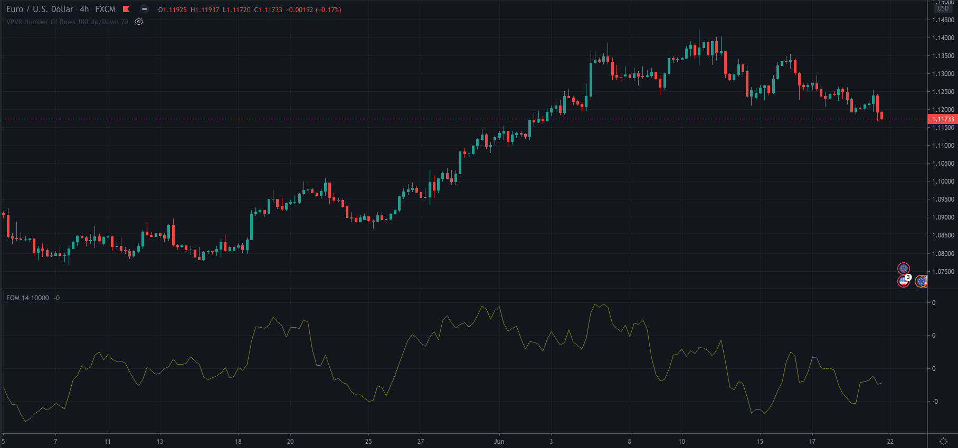The height and width of the screenshot is (448, 958).
Task: Select the VPVR indicator legend label
Action: 67,22
